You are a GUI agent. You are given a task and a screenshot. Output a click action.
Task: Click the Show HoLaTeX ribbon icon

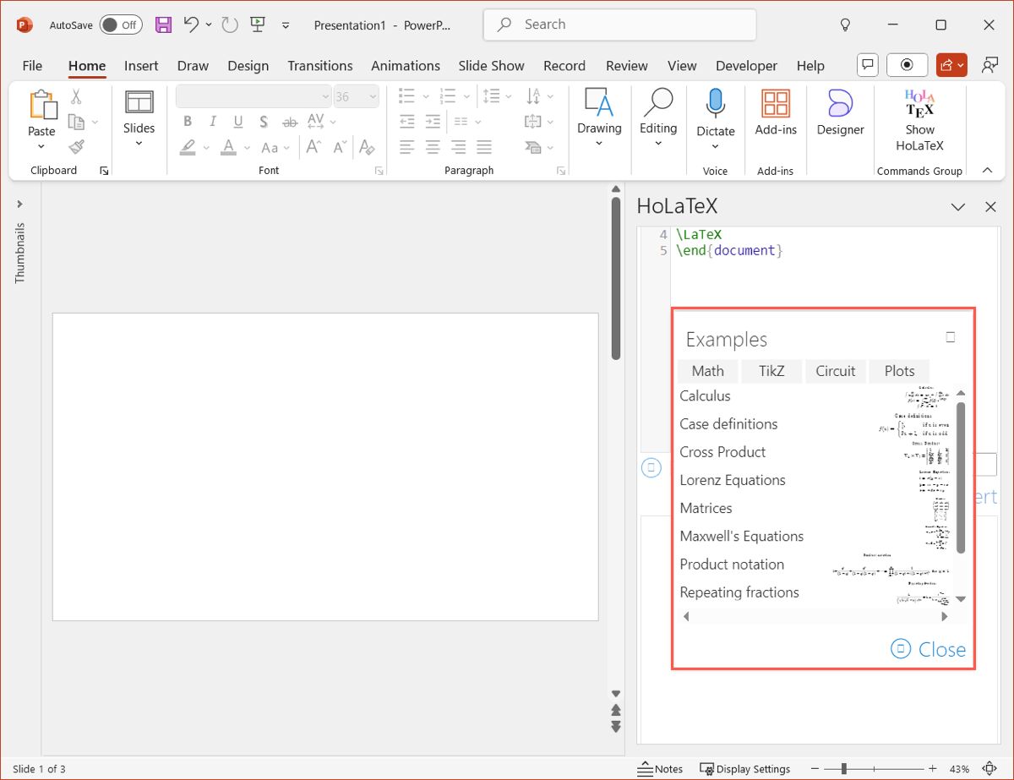[x=919, y=103]
